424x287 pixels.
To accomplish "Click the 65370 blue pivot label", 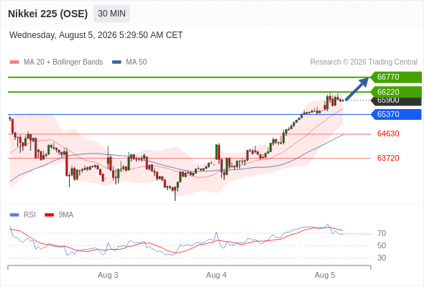I will [x=396, y=114].
